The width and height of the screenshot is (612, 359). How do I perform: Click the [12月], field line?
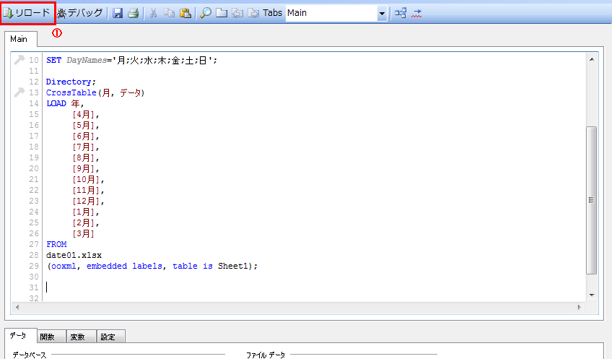(x=88, y=202)
